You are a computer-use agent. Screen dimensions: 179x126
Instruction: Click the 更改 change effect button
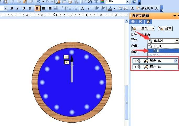(143, 28)
